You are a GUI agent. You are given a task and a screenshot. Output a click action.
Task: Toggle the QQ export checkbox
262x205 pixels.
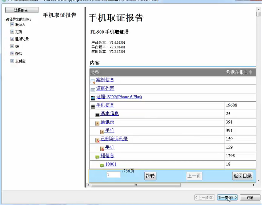click(12, 46)
